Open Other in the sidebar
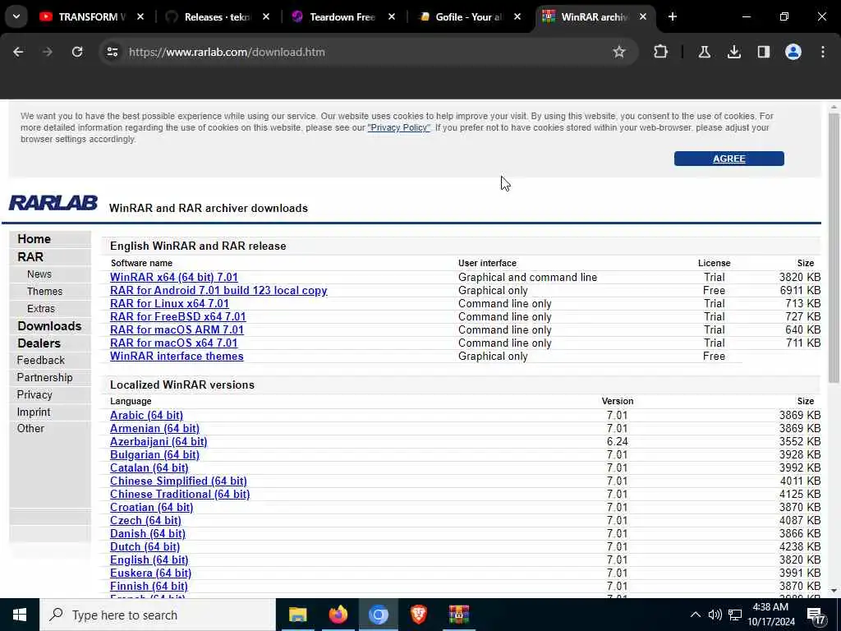The image size is (841, 631). [x=30, y=429]
